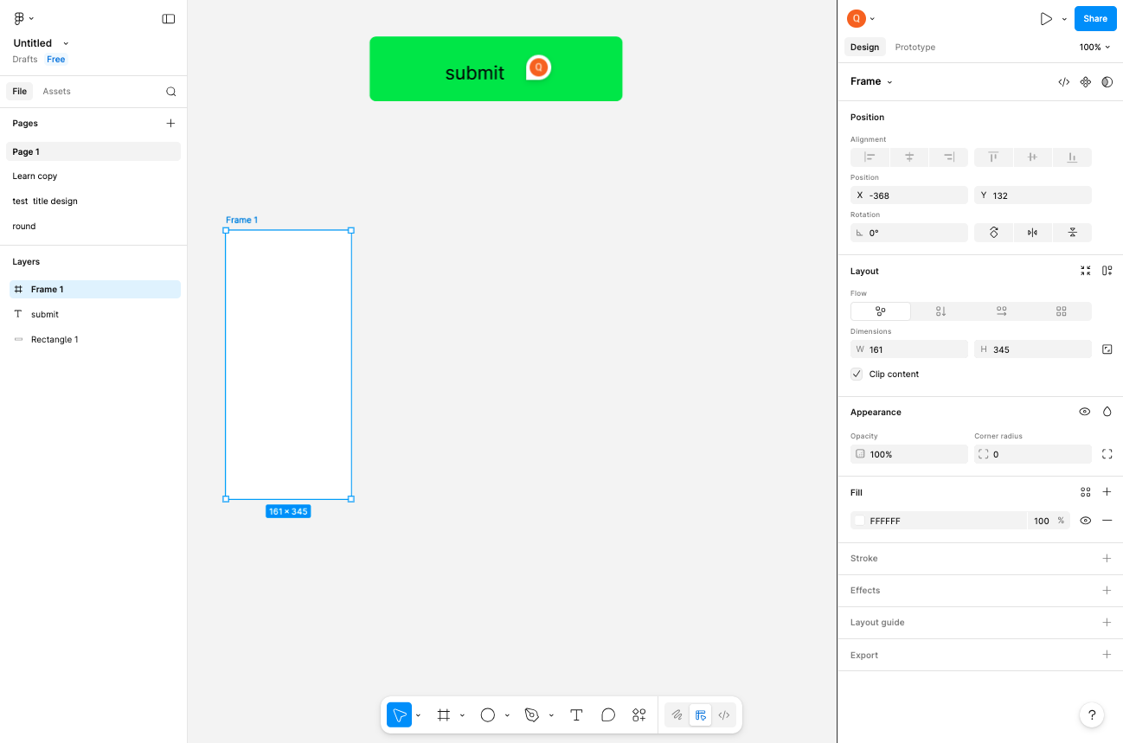
Task: Rotate 90 degrees icon
Action: coord(993,233)
